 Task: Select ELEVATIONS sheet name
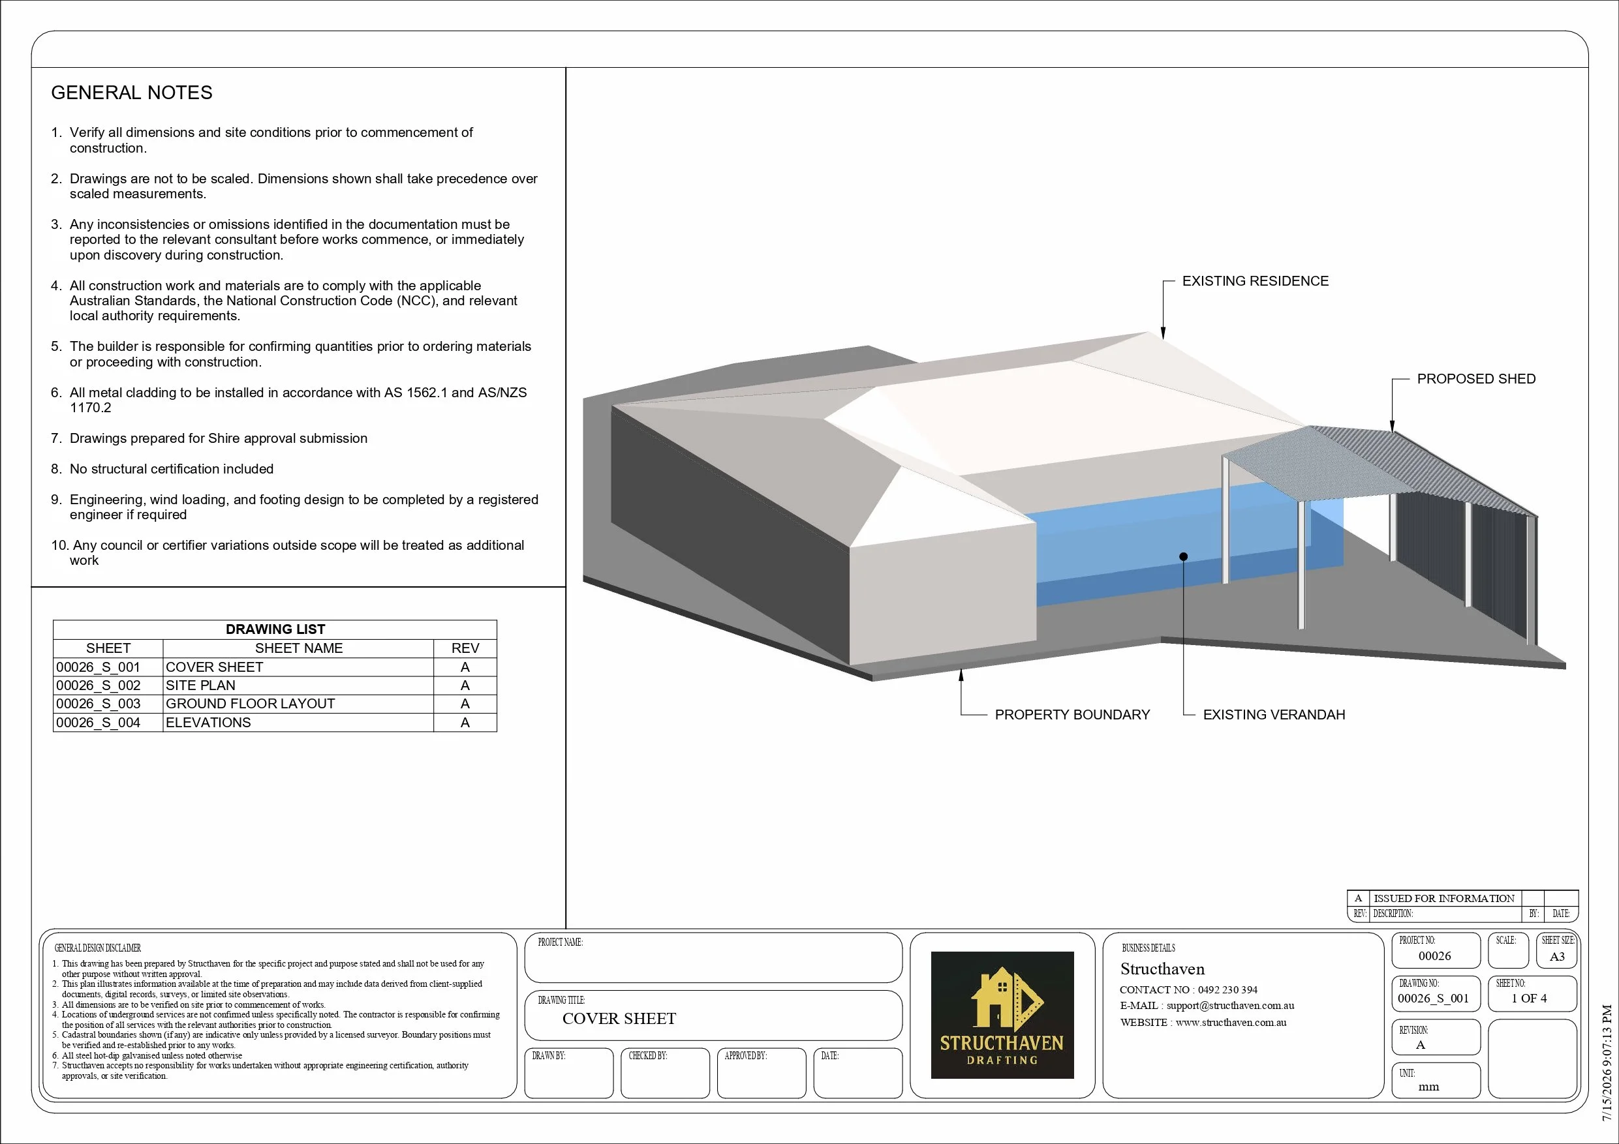coord(208,723)
